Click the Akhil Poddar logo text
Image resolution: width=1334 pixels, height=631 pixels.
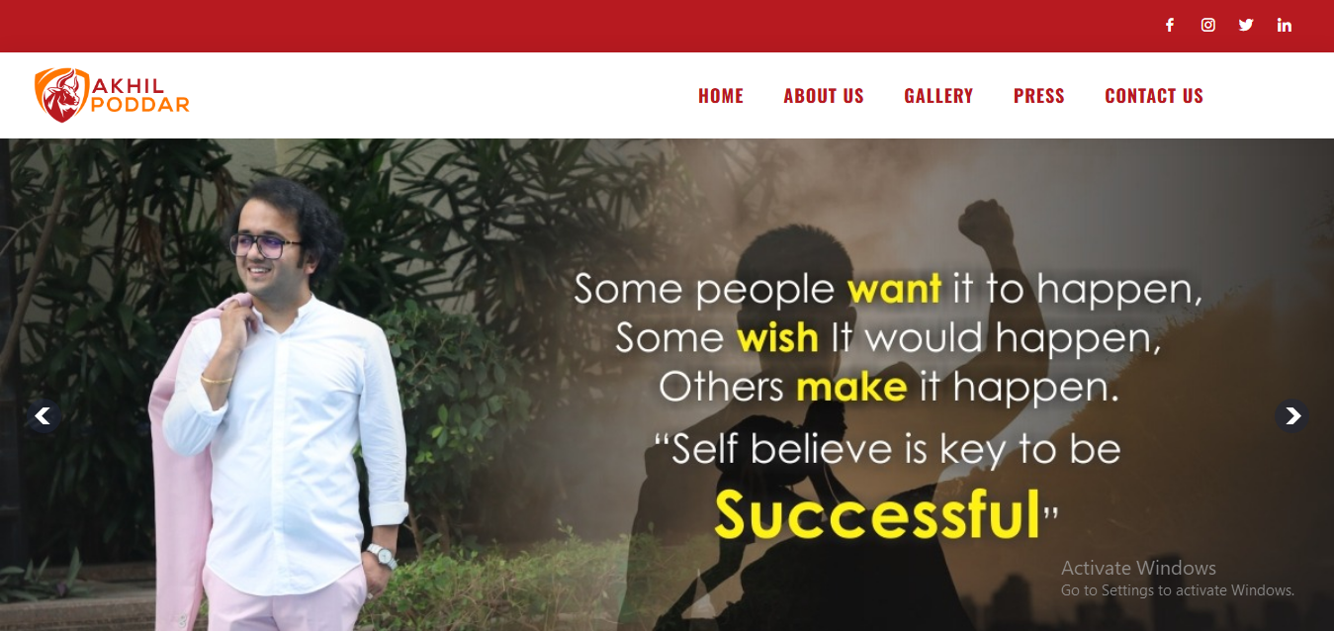pyautogui.click(x=139, y=95)
